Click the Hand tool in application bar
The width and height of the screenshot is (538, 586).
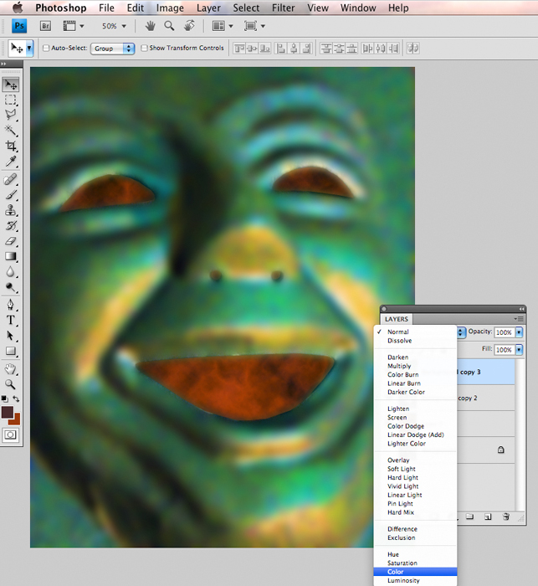(151, 26)
